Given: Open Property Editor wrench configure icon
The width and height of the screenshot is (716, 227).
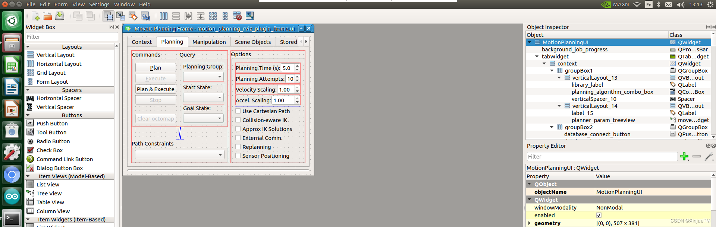Looking at the screenshot, I should pos(709,157).
